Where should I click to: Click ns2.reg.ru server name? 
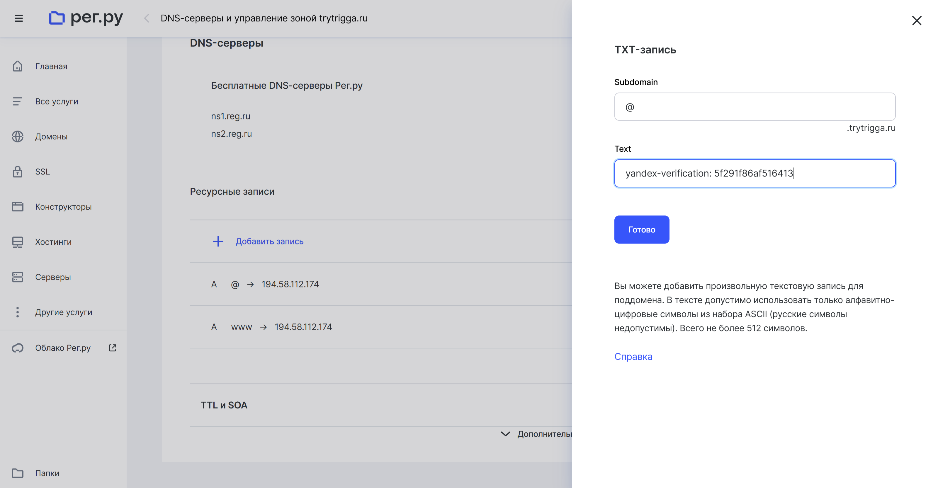(231, 133)
